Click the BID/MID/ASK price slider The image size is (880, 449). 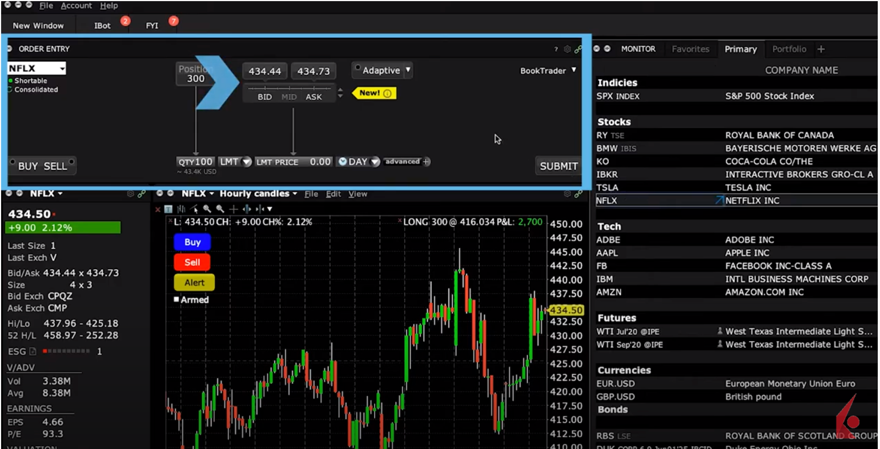289,88
